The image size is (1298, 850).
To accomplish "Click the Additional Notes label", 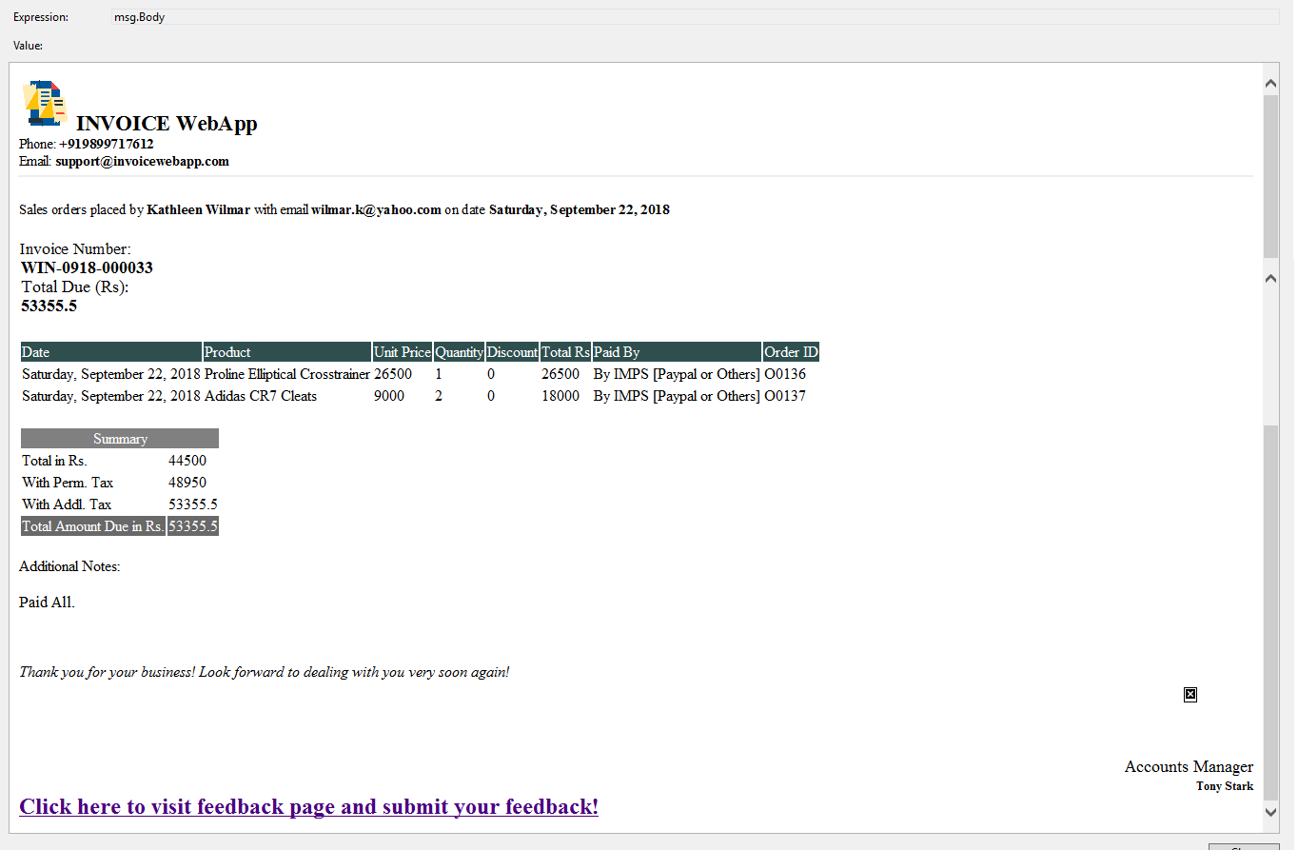I will pyautogui.click(x=69, y=566).
